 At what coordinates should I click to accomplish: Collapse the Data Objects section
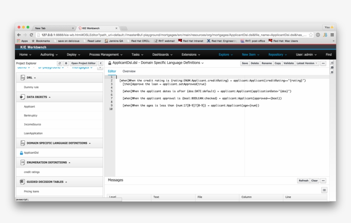tap(50, 97)
